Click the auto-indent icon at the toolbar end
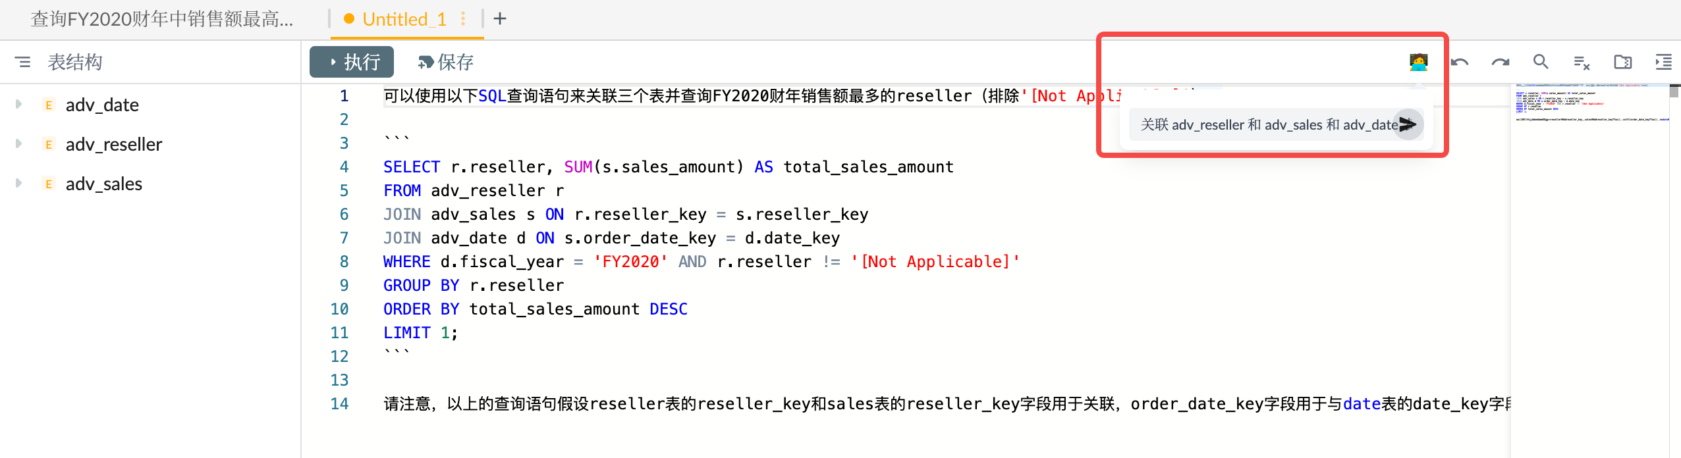 tap(1665, 62)
